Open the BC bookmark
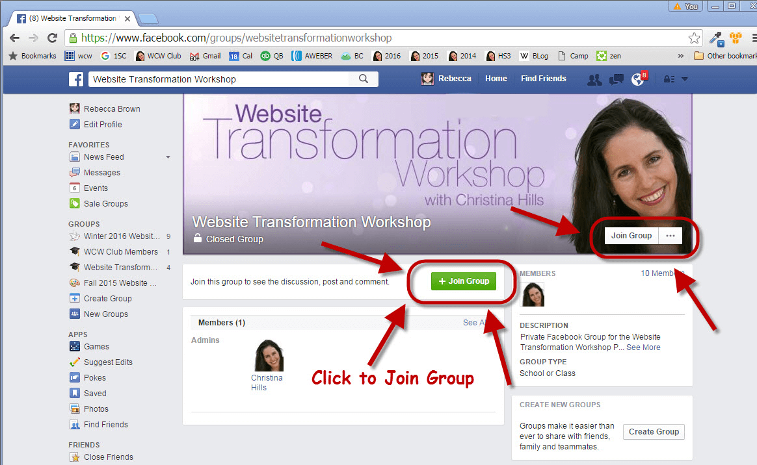The image size is (757, 465). [352, 56]
